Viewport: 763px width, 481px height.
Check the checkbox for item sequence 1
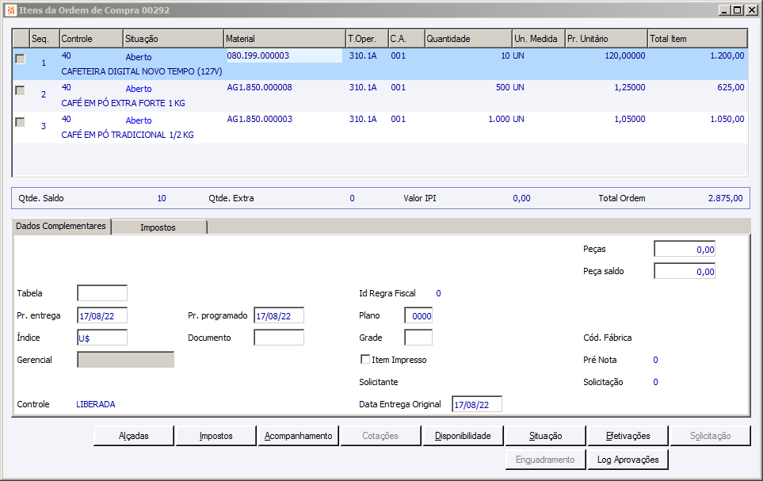pos(20,59)
